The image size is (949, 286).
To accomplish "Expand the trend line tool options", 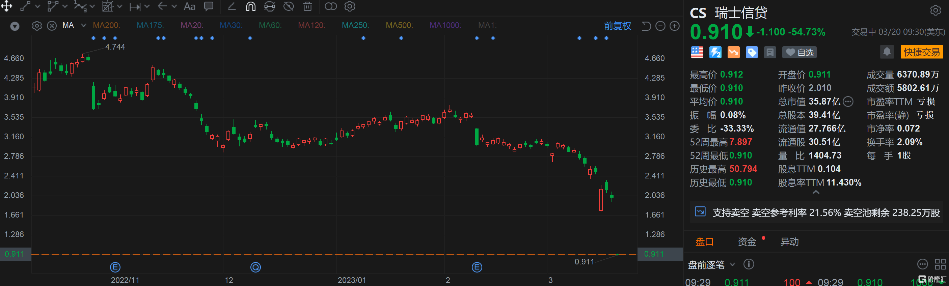I will click(x=37, y=6).
